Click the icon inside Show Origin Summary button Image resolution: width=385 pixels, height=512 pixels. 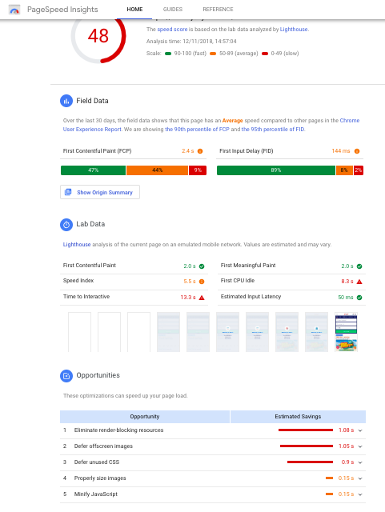(x=68, y=192)
